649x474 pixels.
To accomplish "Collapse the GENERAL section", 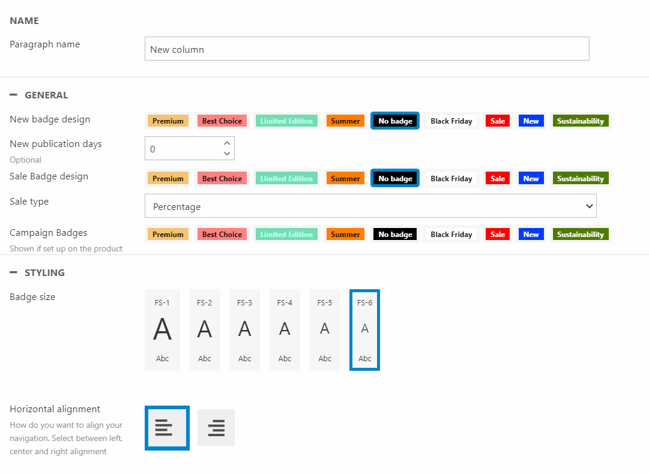I will click(x=13, y=95).
